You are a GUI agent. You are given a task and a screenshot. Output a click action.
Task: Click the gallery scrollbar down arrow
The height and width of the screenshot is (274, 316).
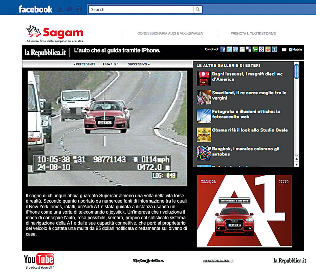[x=296, y=164]
